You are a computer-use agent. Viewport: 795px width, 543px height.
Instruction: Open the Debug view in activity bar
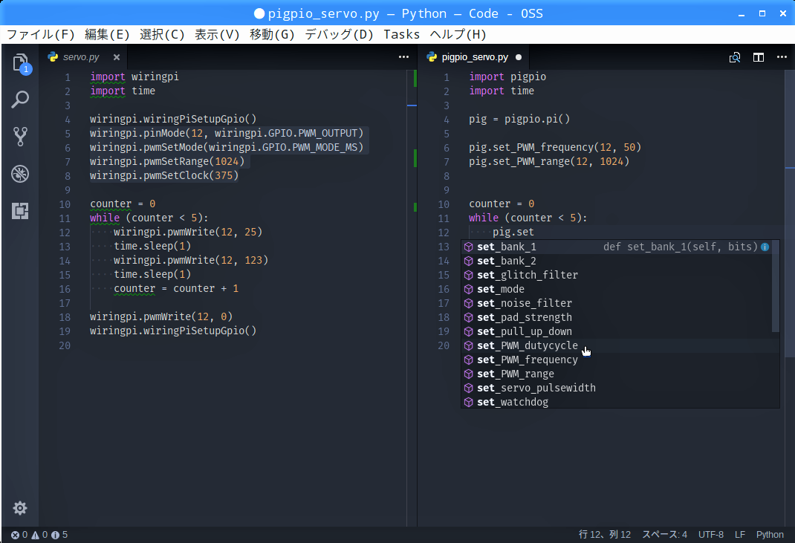click(20, 174)
